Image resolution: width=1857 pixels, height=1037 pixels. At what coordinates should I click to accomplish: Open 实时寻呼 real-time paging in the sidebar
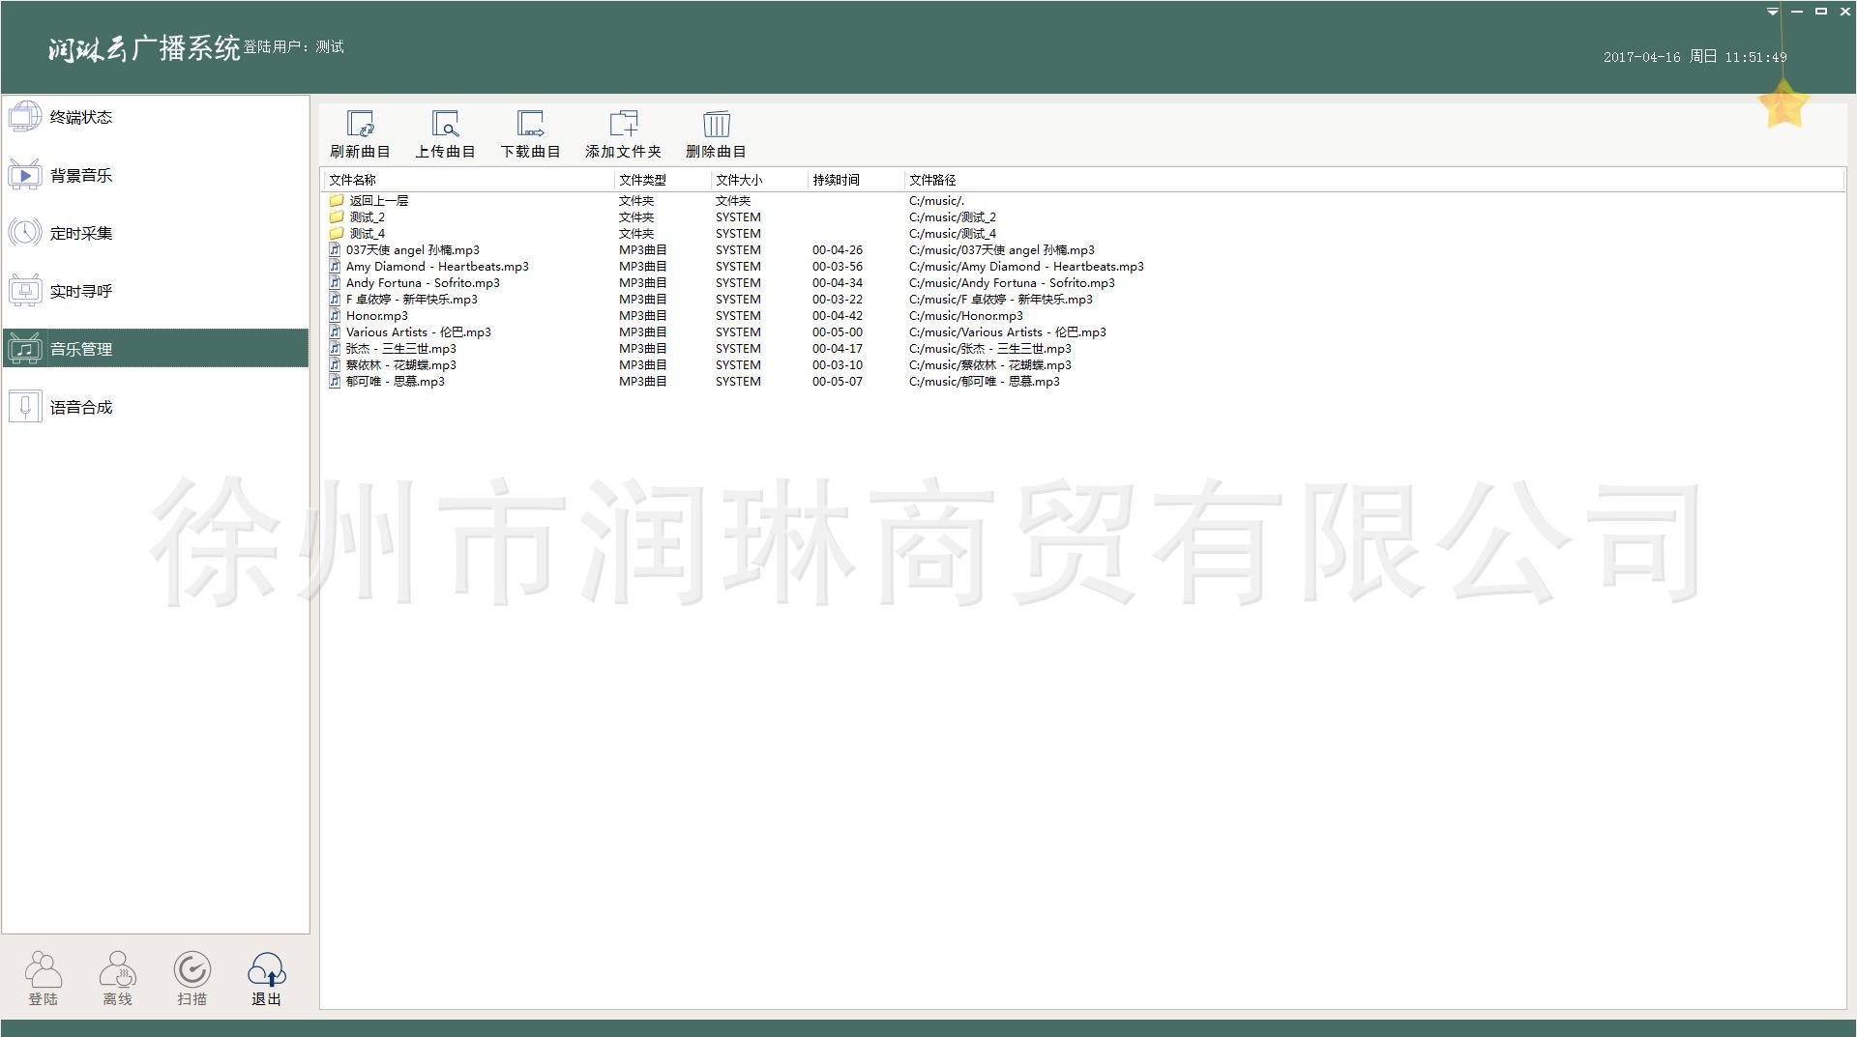click(156, 291)
